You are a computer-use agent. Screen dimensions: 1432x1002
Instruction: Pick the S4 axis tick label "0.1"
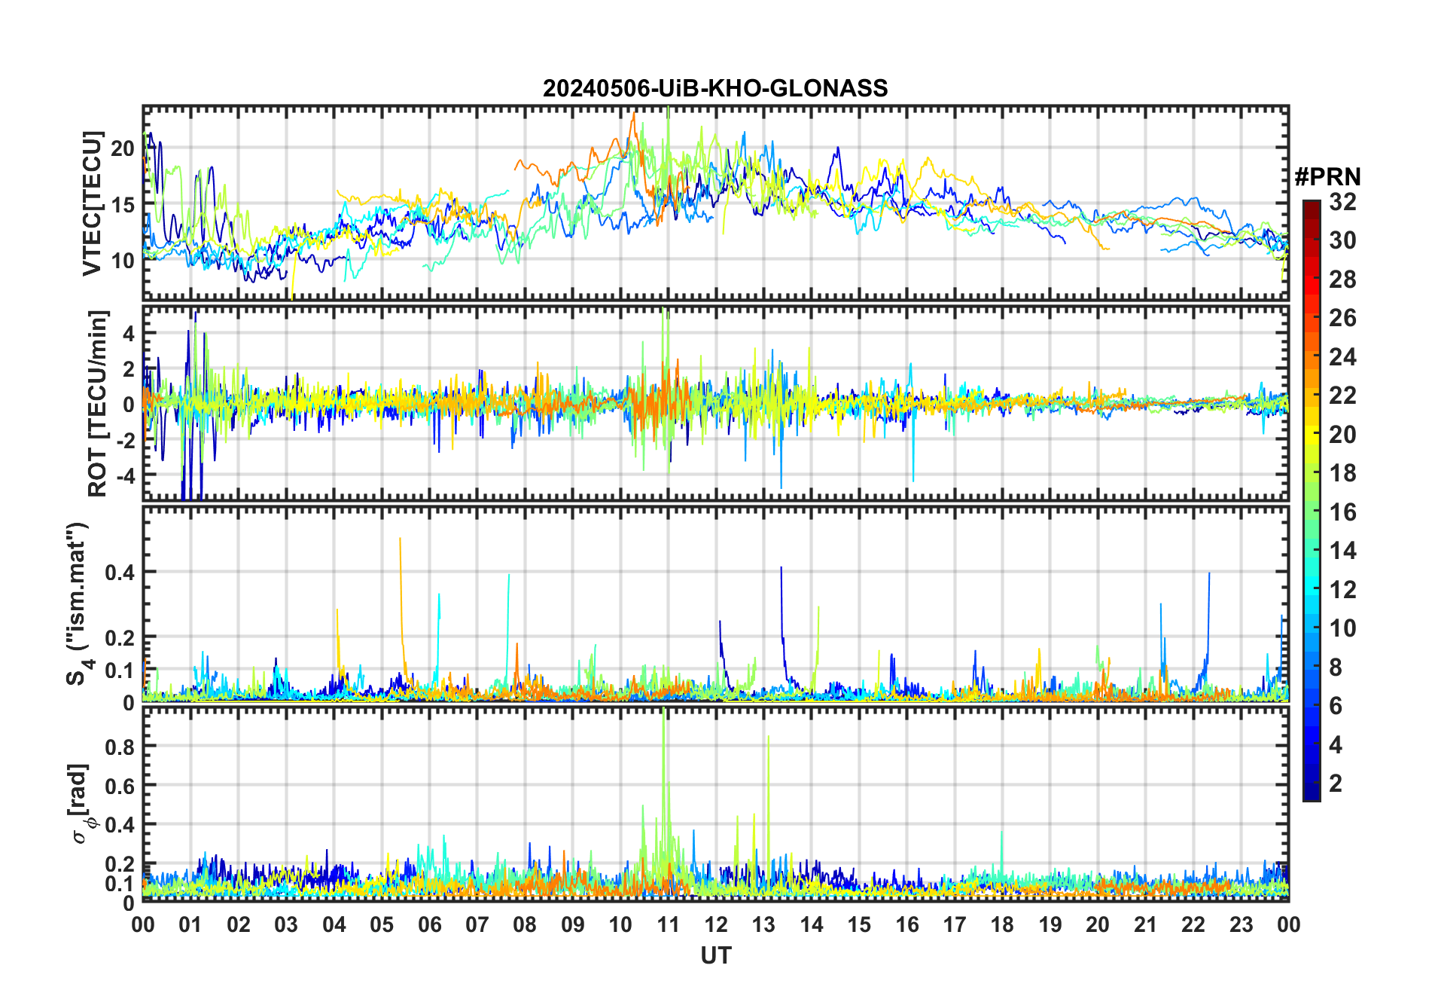[120, 671]
